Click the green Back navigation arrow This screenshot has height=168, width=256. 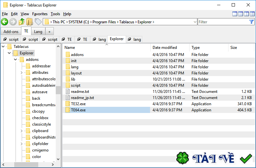(x=5, y=22)
